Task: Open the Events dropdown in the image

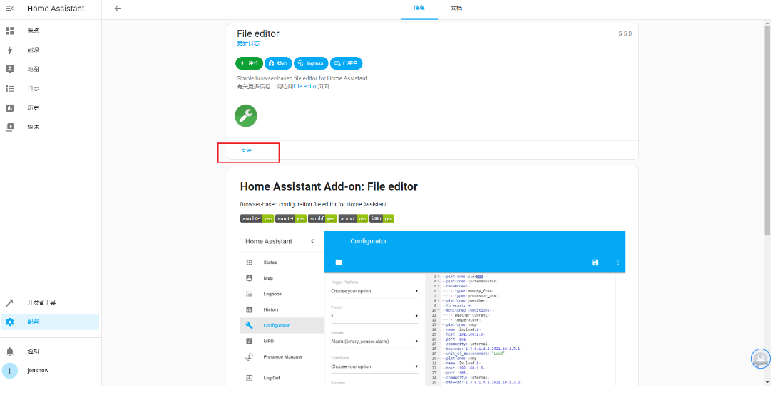Action: coord(374,316)
